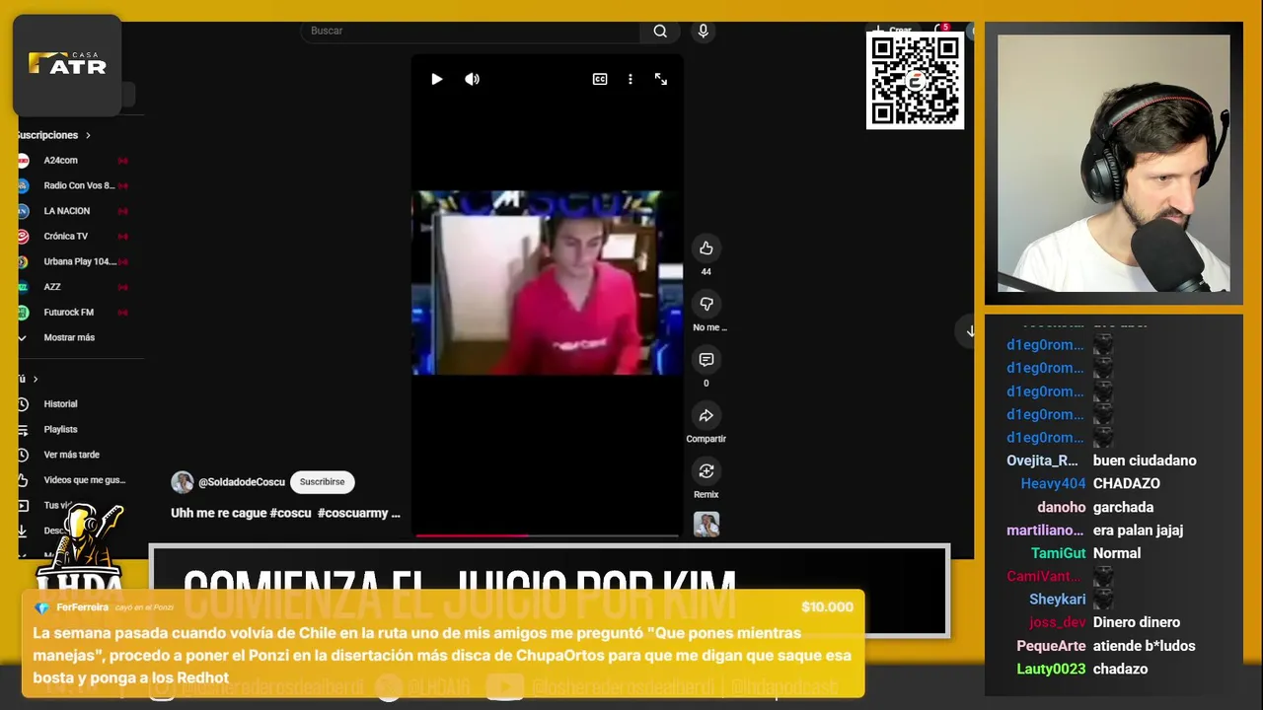Open the three-dot options menu
Viewport: 1263px width, 710px height.
point(631,79)
